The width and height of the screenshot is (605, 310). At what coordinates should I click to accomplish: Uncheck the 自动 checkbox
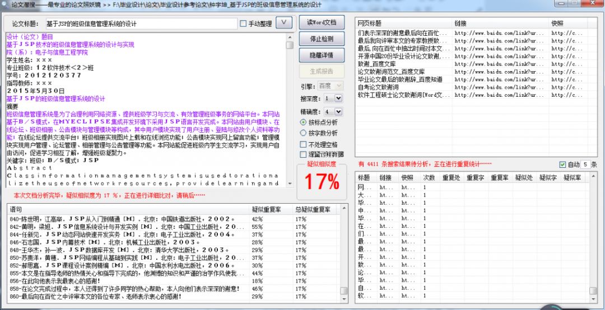562,165
